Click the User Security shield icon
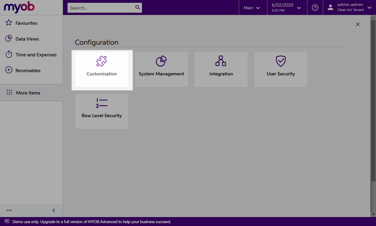The height and width of the screenshot is (226, 376). click(281, 61)
